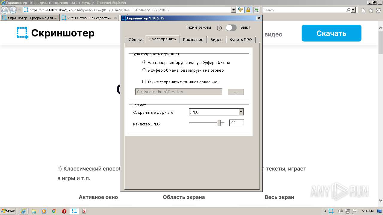
Task: Click the IE Search box
Action: (304, 10)
